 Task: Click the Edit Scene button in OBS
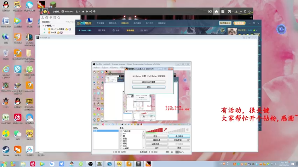156,140
